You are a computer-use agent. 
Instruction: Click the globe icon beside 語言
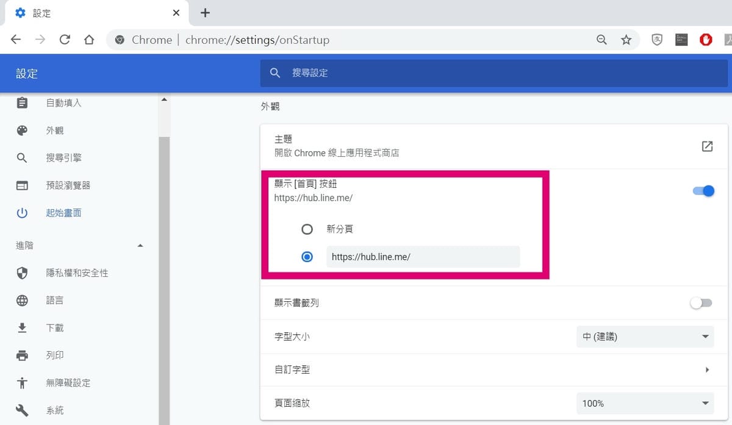point(22,301)
